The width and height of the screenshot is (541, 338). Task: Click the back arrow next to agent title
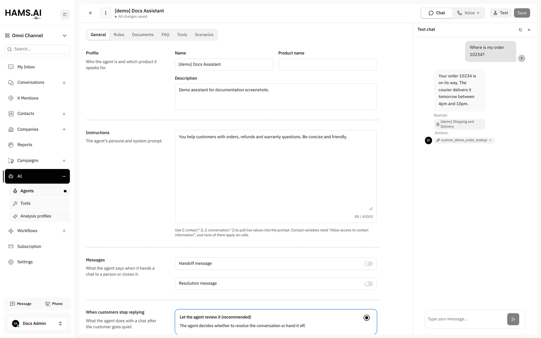point(91,13)
